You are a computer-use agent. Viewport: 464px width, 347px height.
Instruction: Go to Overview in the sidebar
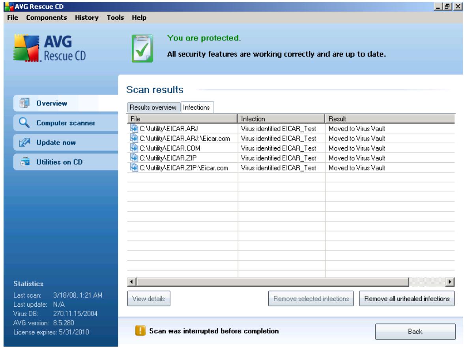(x=65, y=103)
